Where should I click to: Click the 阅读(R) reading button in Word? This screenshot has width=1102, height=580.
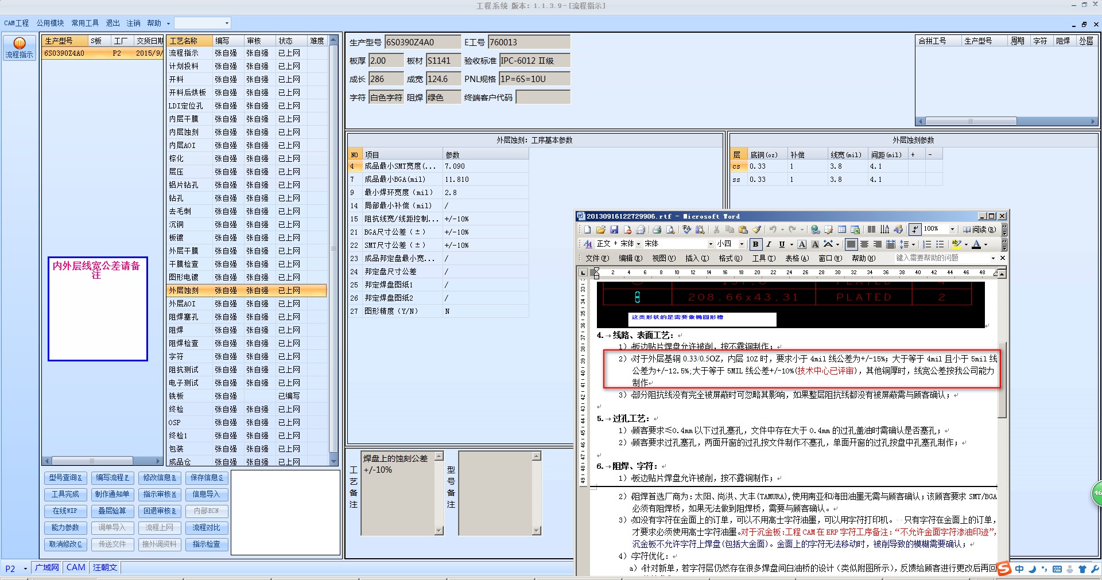(980, 229)
